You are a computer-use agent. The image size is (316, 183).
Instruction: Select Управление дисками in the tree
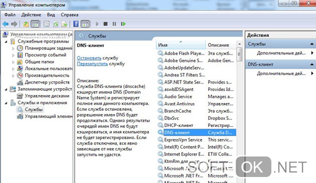point(47,96)
